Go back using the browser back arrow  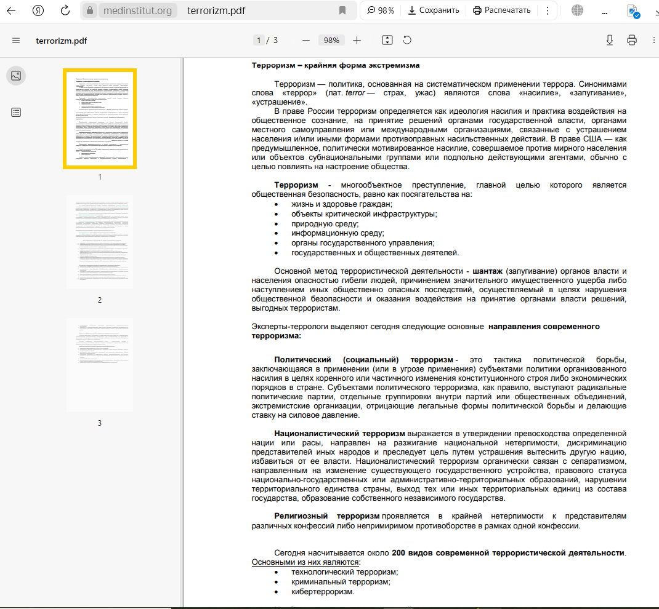point(11,10)
